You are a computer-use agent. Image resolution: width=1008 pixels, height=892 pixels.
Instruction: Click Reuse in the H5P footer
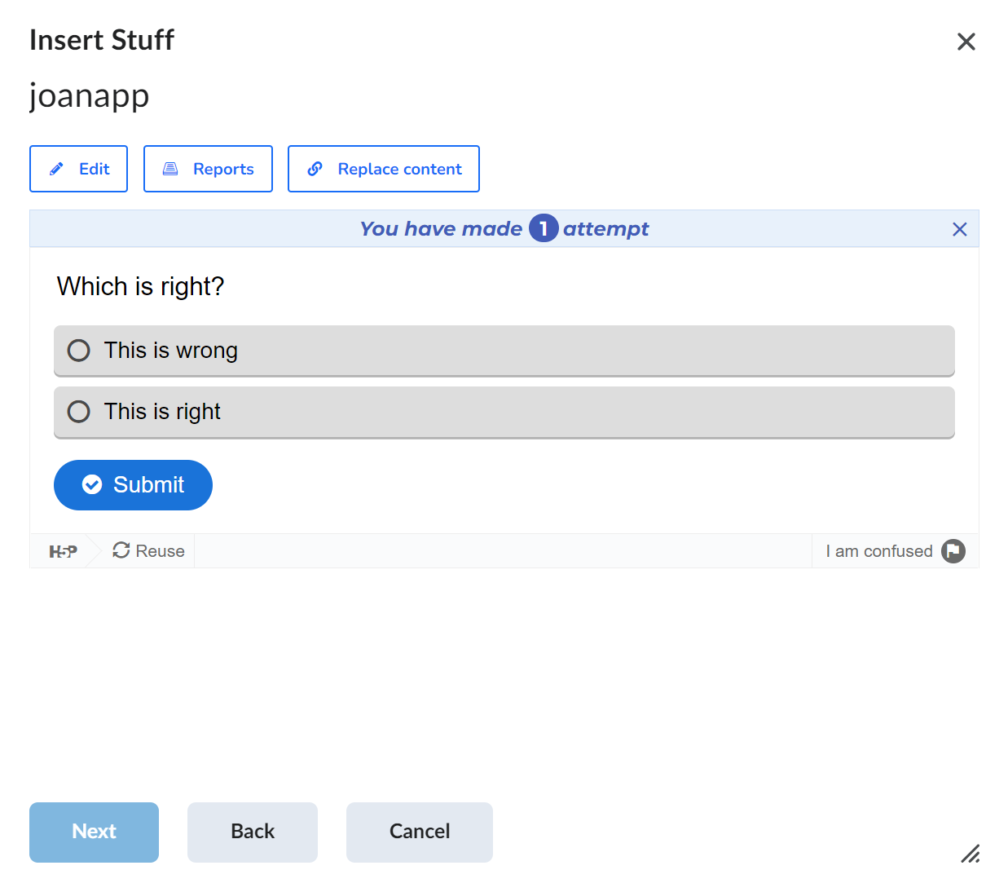149,551
